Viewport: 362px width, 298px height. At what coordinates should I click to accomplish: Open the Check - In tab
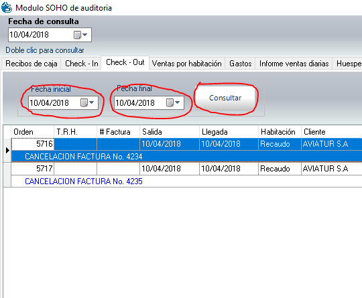click(82, 64)
